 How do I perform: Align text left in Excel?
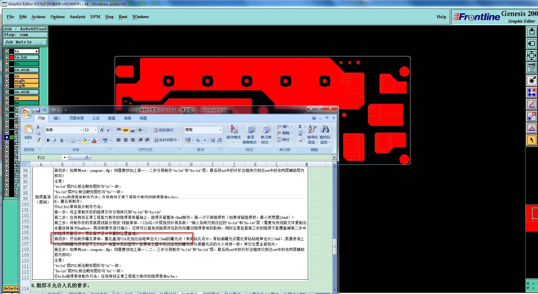119,140
